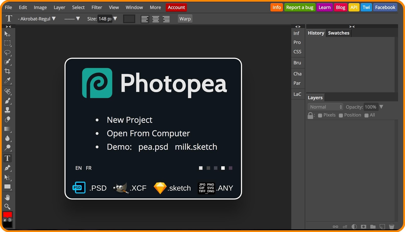Select the Crop tool

[x=7, y=71]
